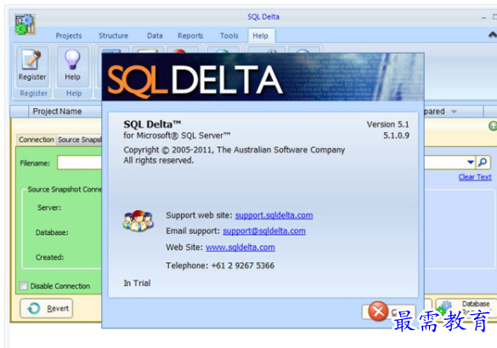Click the red X close icon in About dialog

point(378,311)
